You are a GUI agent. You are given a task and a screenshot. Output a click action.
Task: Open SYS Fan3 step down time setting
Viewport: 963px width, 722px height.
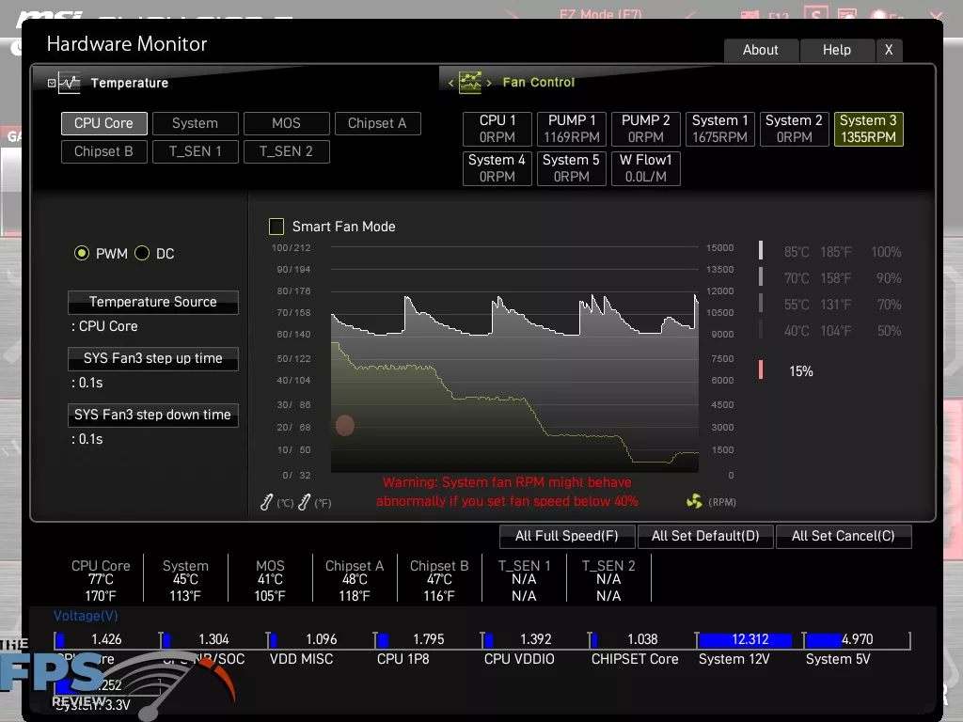[x=153, y=415]
